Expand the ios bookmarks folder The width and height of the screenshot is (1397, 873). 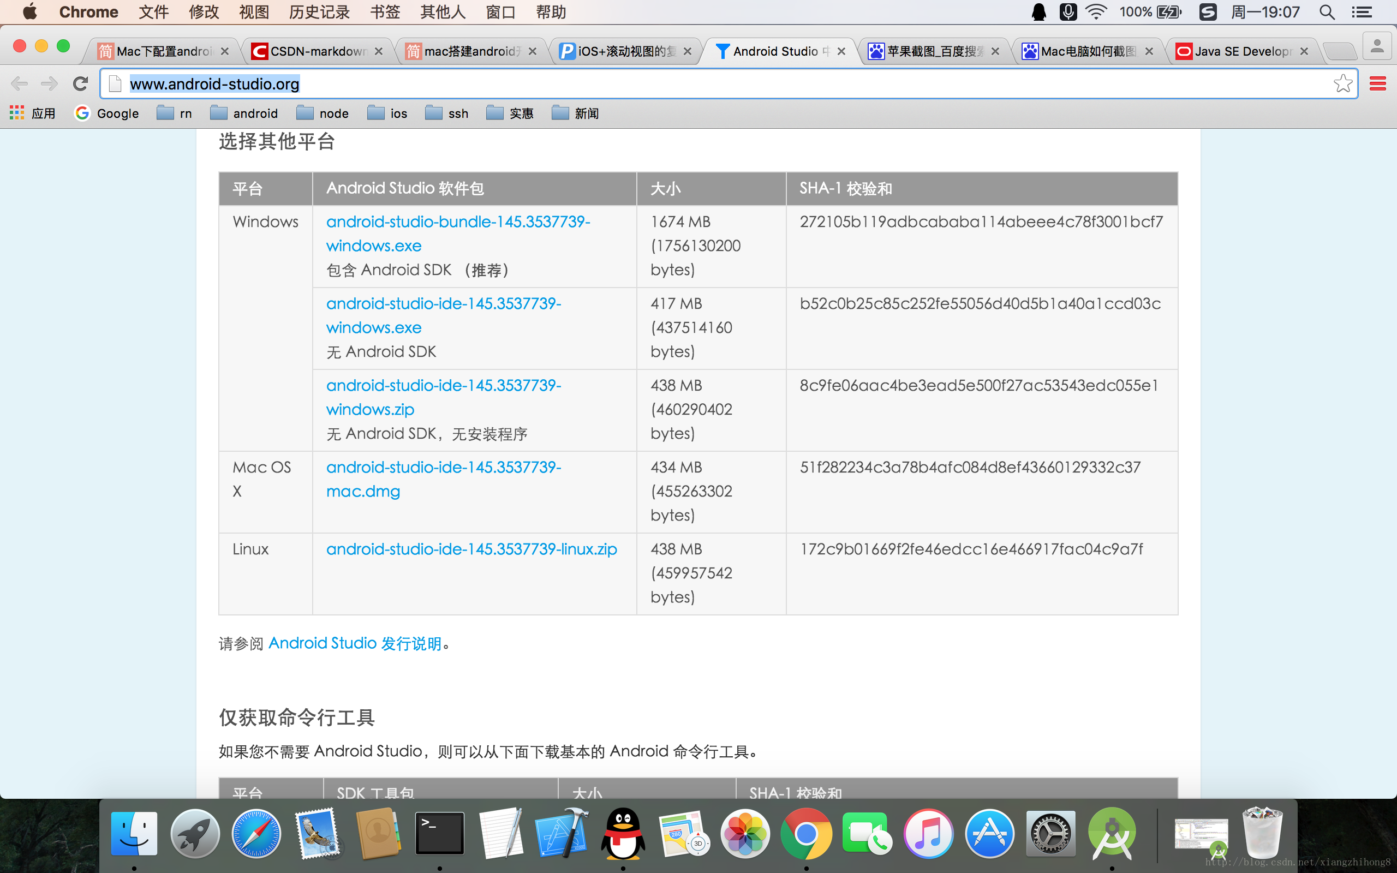point(387,113)
